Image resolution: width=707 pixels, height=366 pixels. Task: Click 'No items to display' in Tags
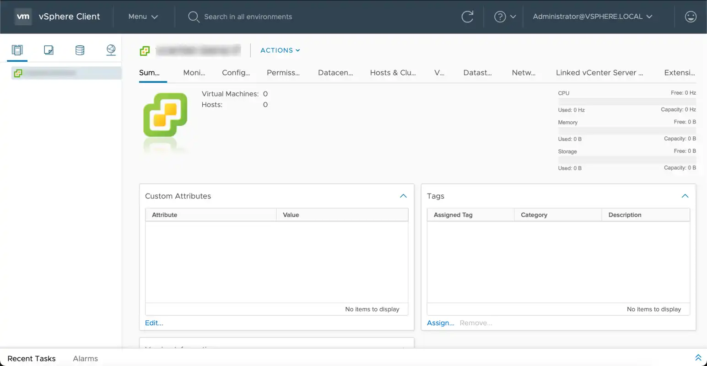[x=654, y=309]
